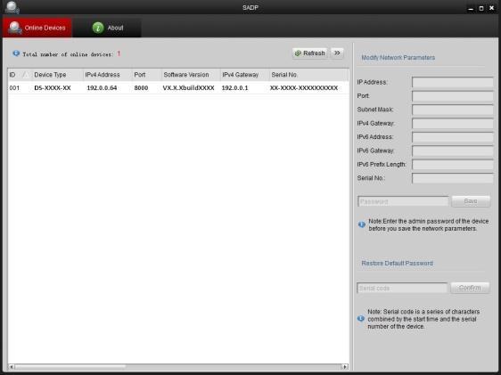This screenshot has height=375, width=501.
Task: Click the info icon beside the serial code note
Action: pos(361,319)
